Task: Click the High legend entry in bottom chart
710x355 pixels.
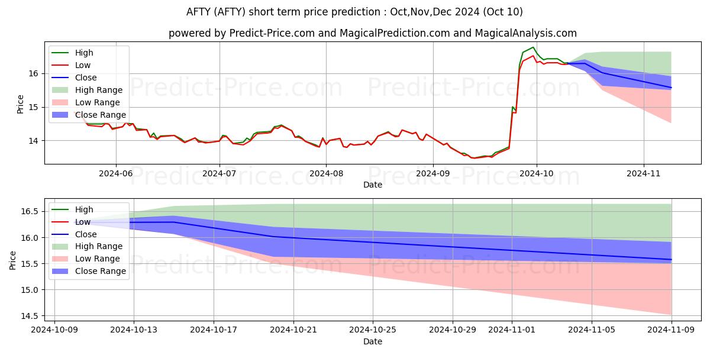Action: [x=72, y=209]
